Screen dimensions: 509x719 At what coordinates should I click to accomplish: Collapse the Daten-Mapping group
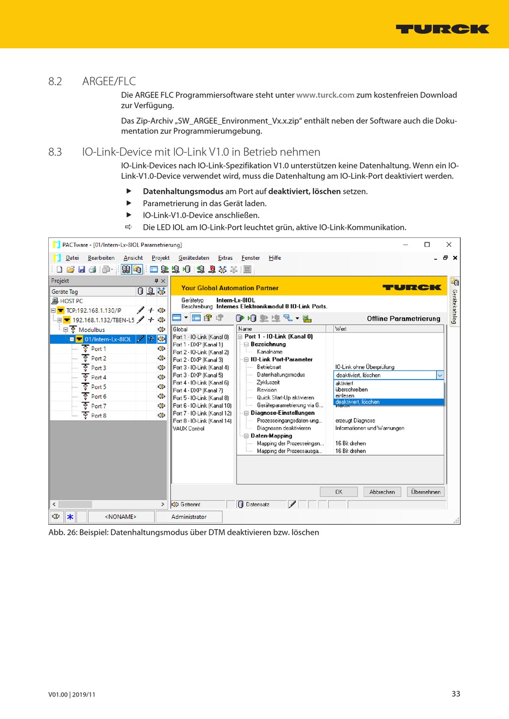[246, 436]
